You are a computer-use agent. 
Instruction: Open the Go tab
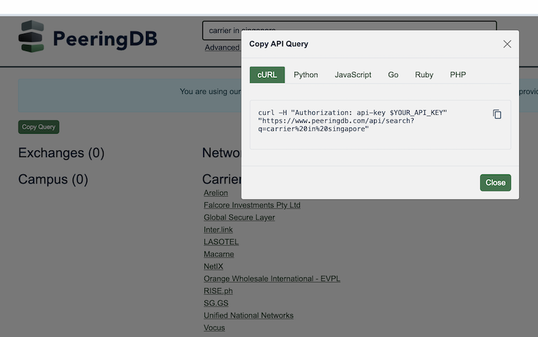pyautogui.click(x=393, y=75)
